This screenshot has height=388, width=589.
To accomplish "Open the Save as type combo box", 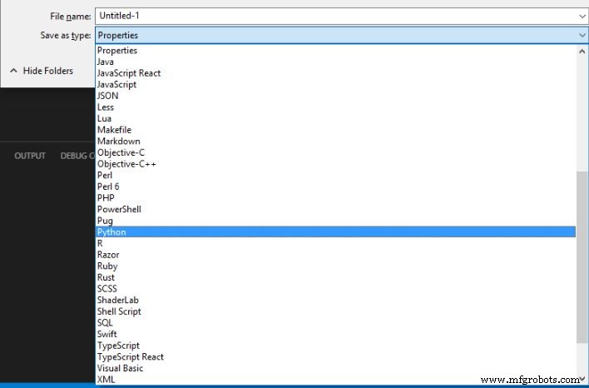I will tap(341, 35).
